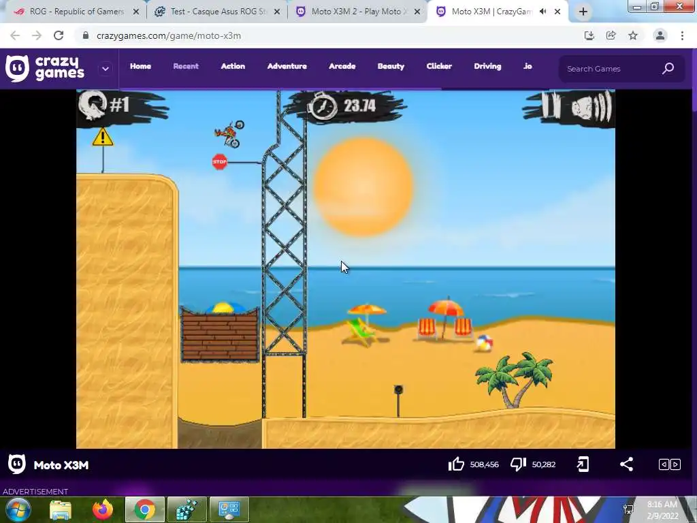
Task: Click the crazygames.com address bar URL
Action: [169, 35]
